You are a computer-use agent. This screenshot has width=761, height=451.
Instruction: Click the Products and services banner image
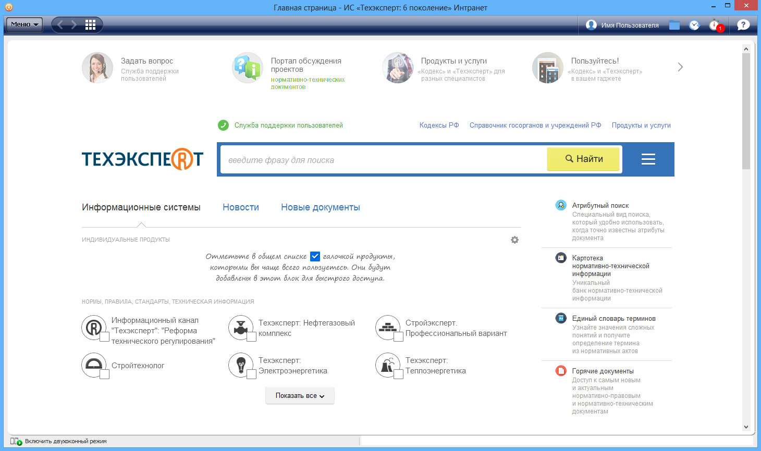[x=398, y=68]
